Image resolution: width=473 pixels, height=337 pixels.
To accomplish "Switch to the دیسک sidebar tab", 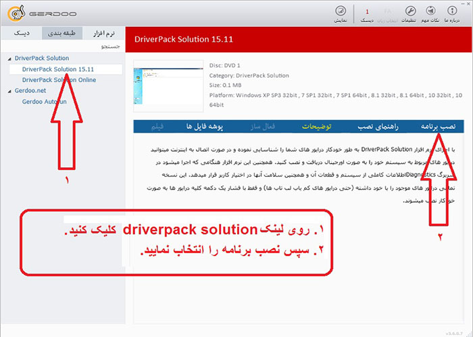I will pyautogui.click(x=22, y=33).
